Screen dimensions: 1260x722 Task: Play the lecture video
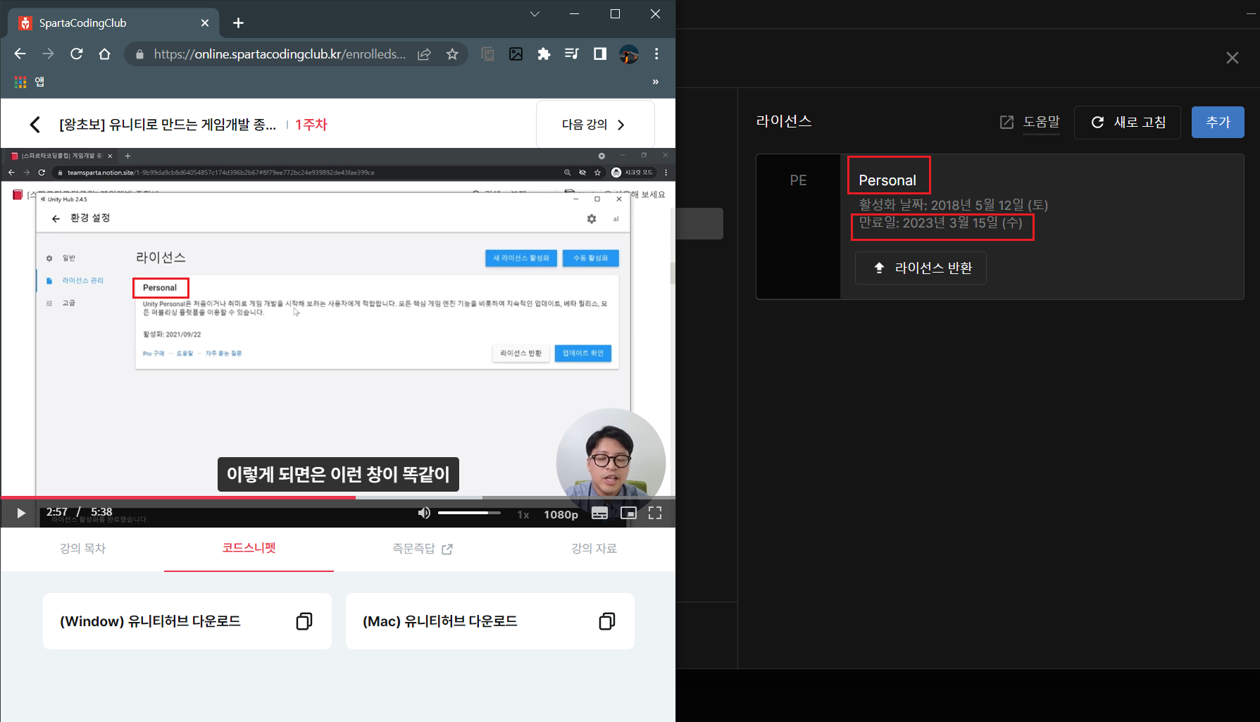click(x=20, y=514)
